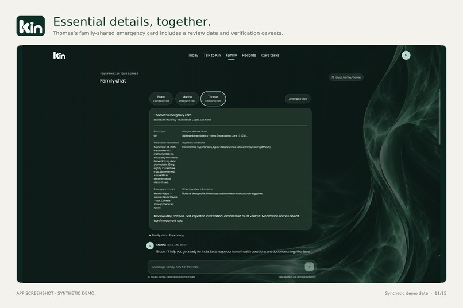Click the Allergies and reactions label
This screenshot has height=308, width=463.
(x=194, y=131)
